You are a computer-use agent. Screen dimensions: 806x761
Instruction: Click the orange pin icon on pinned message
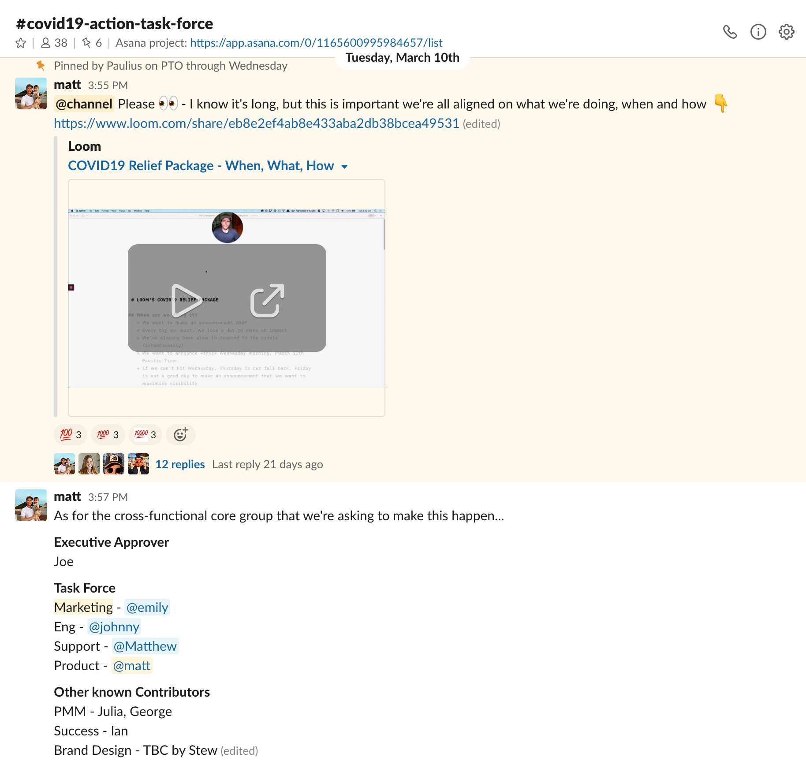click(x=41, y=66)
